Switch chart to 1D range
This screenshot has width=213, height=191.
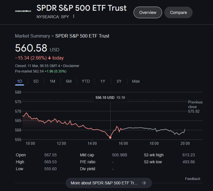[x=20, y=81]
